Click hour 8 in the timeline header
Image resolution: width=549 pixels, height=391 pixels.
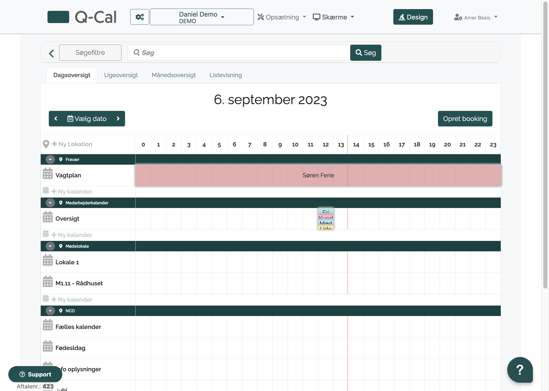click(x=265, y=145)
